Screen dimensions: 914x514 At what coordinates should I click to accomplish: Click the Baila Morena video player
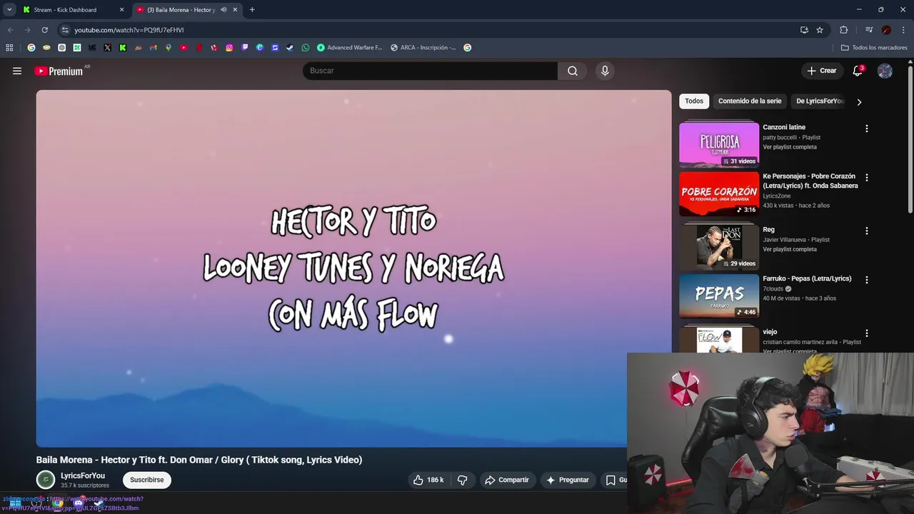pos(353,268)
